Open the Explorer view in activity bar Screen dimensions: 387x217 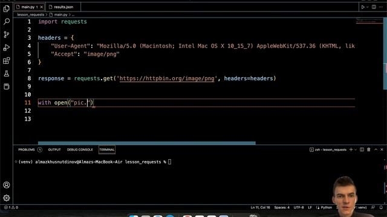pyautogui.click(x=7, y=8)
